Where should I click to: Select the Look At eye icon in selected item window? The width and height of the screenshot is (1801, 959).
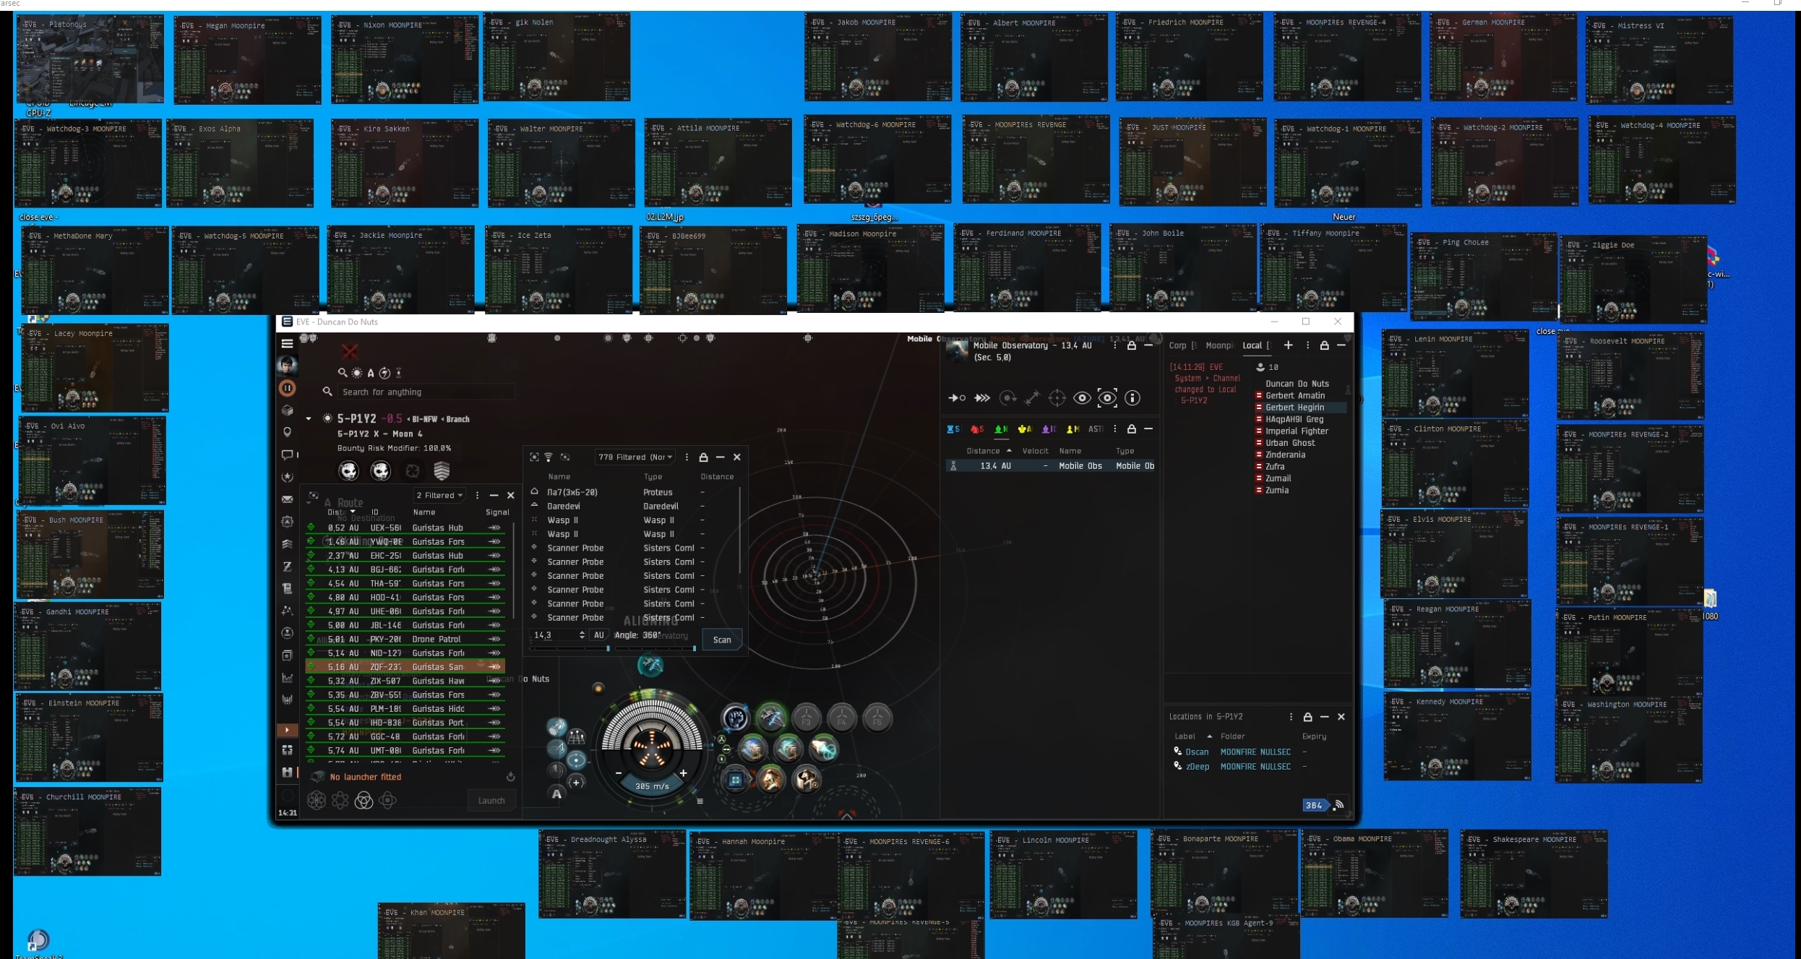(1083, 397)
